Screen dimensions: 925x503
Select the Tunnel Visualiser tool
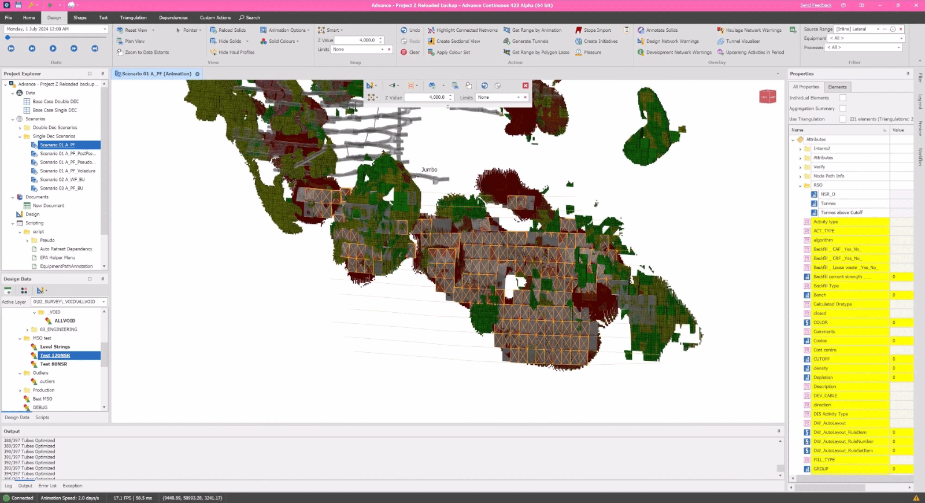(x=721, y=41)
